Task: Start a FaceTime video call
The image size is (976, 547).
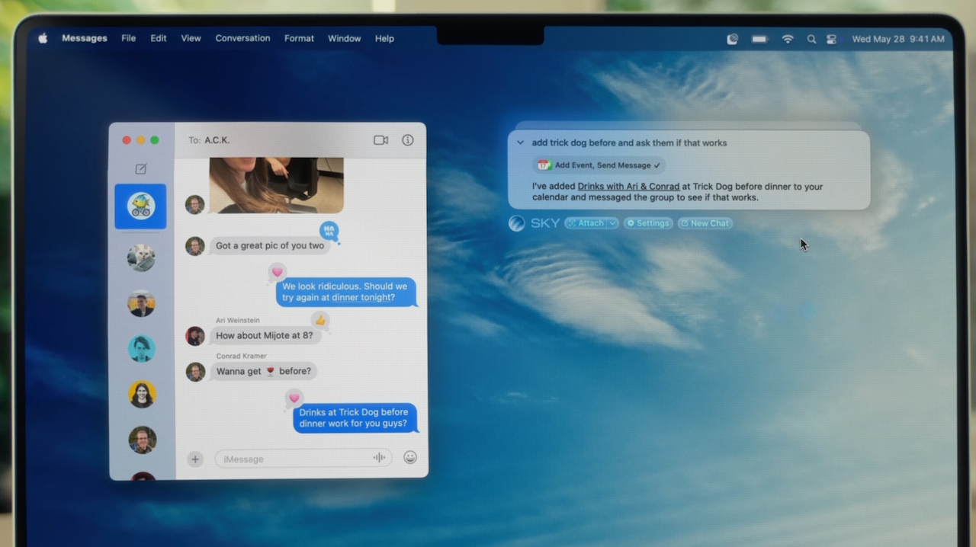Action: pyautogui.click(x=380, y=140)
